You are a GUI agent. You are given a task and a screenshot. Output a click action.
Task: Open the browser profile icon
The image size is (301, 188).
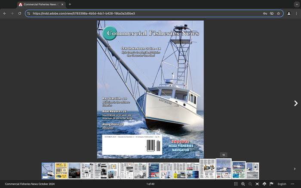click(x=289, y=13)
